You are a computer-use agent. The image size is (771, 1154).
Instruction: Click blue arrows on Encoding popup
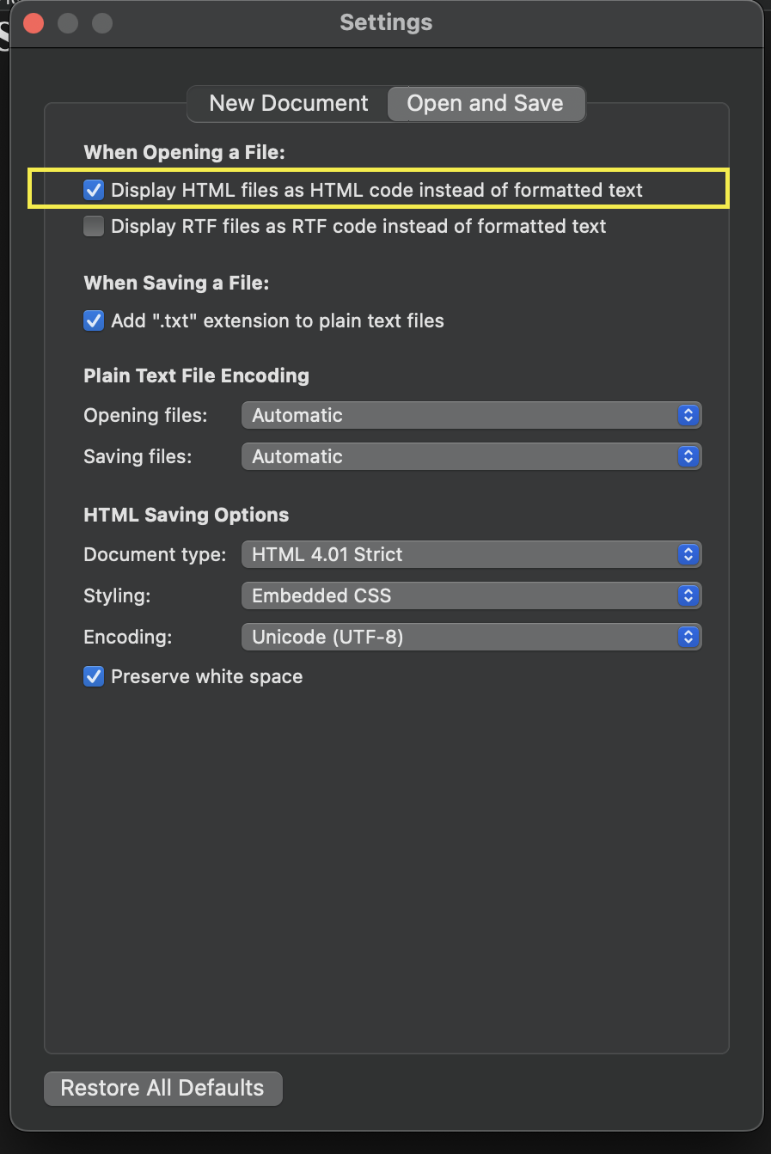(688, 637)
